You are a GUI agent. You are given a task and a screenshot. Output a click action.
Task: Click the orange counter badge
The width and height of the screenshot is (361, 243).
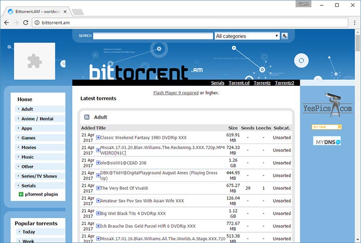[x=326, y=127]
